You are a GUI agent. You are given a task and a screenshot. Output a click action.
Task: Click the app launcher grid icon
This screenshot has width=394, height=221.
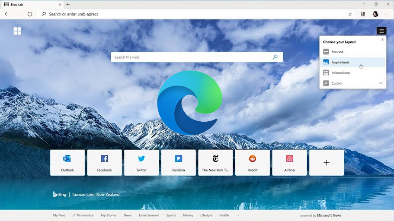[x=17, y=31]
